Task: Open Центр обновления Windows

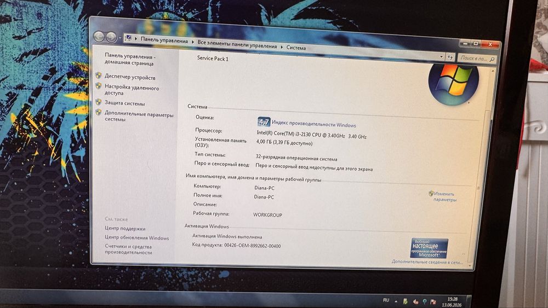Action: point(136,237)
